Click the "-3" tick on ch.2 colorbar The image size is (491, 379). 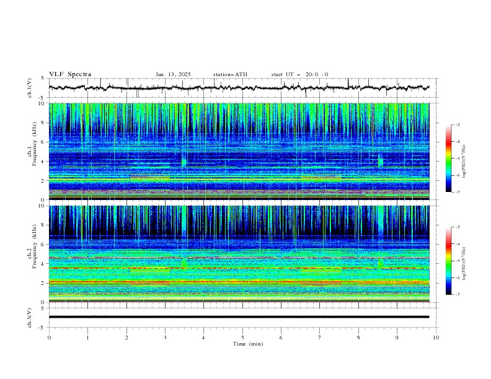pos(458,227)
